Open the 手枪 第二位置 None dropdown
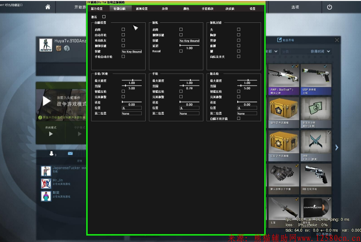The width and height of the screenshot is (361, 242). tap(189, 113)
